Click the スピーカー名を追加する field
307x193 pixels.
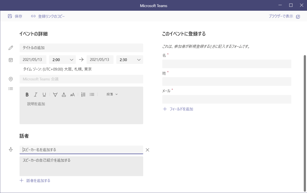point(81,150)
